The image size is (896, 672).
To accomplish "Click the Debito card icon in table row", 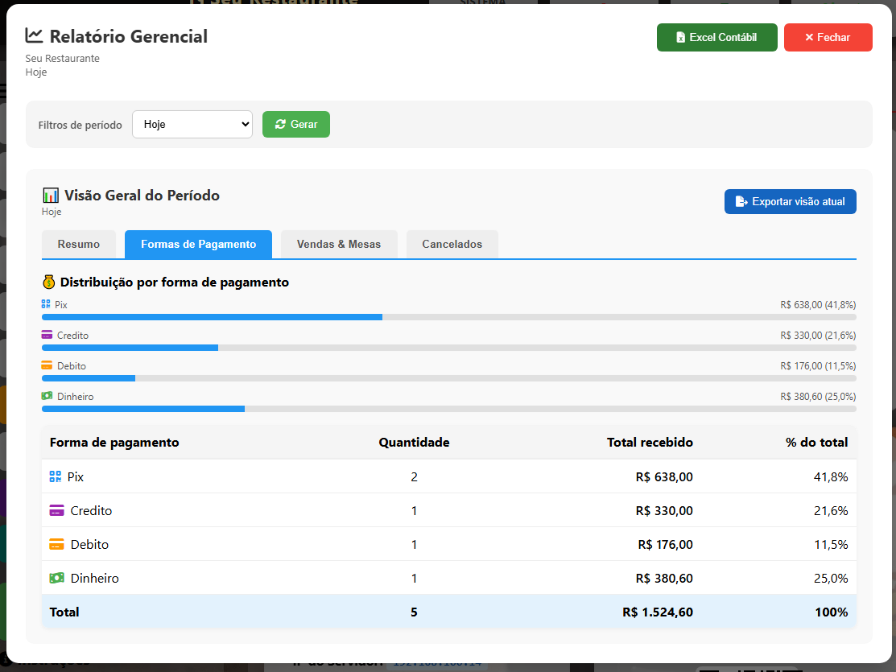I will [x=56, y=544].
